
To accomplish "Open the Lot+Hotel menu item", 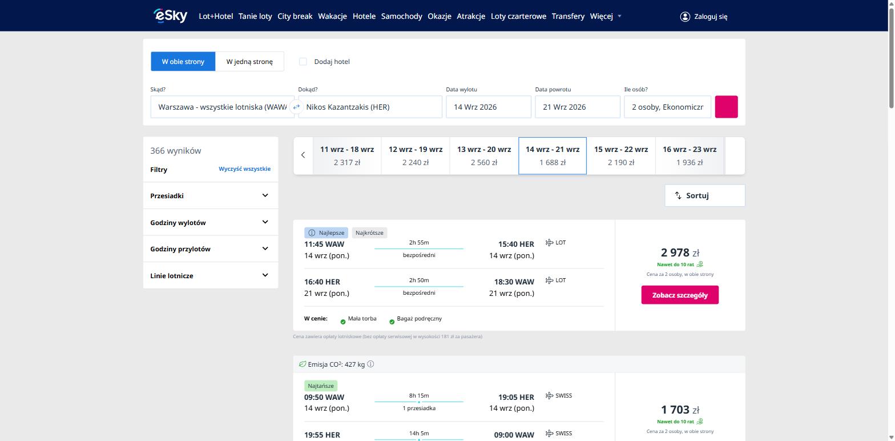I will (216, 17).
